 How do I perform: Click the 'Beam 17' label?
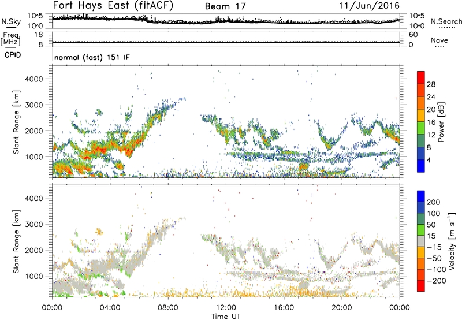point(225,6)
